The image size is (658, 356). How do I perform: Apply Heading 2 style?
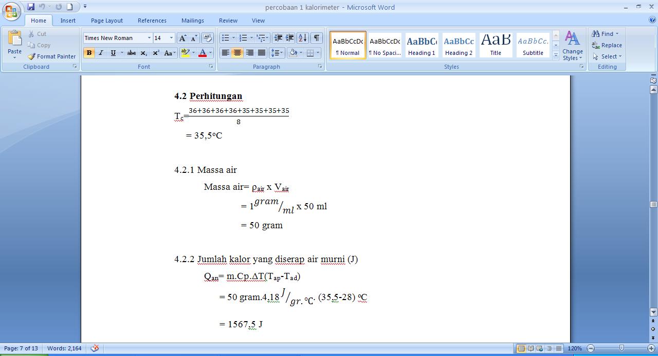(459, 45)
